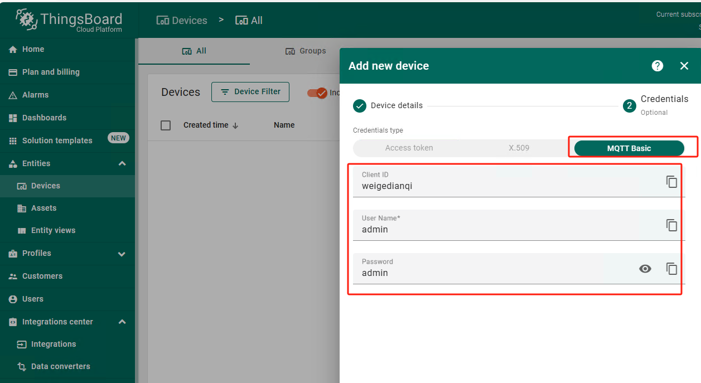Viewport: 701px width, 383px height.
Task: Choose X.509 credentials type
Action: pyautogui.click(x=519, y=148)
